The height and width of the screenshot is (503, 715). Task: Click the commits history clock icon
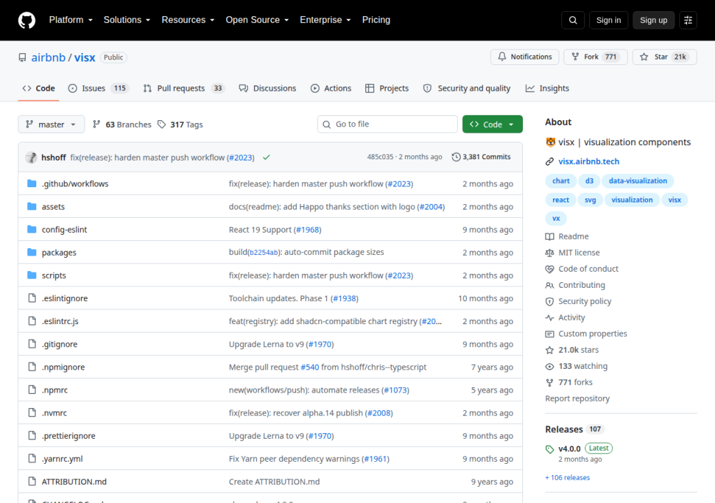456,157
